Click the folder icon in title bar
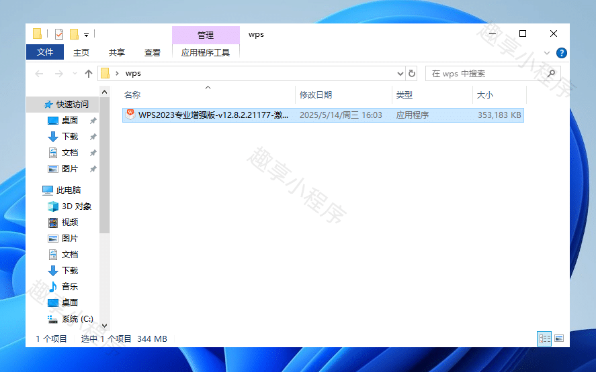Viewport: 596px width, 372px height. 37,34
